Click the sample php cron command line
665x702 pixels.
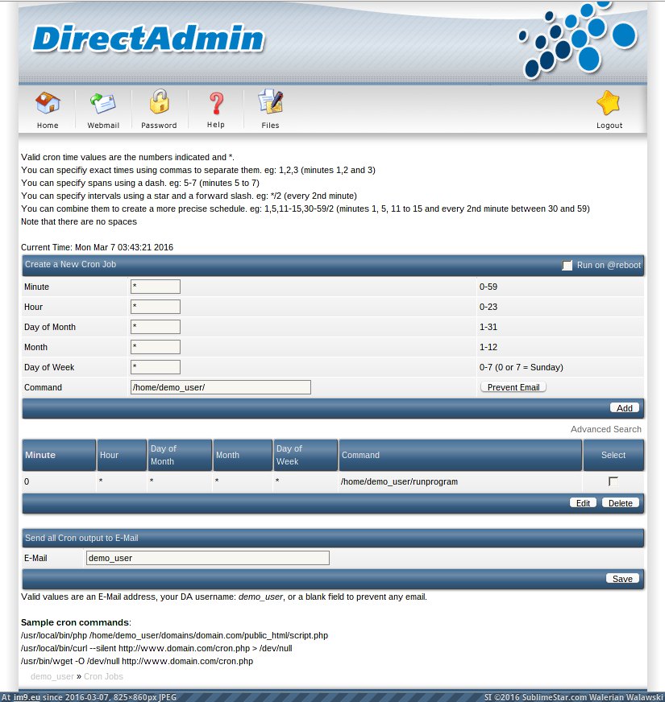pyautogui.click(x=174, y=635)
